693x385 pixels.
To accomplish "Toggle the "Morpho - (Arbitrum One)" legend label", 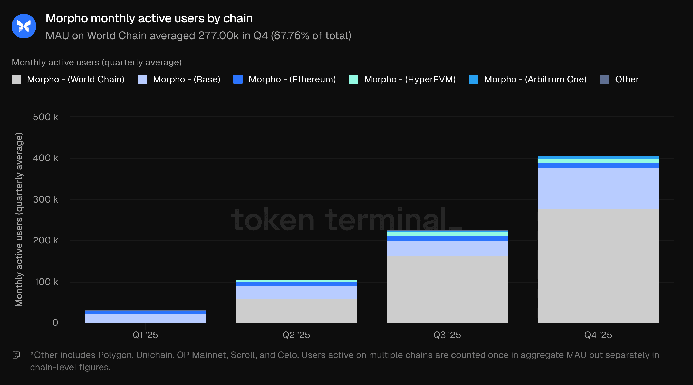I will point(535,79).
